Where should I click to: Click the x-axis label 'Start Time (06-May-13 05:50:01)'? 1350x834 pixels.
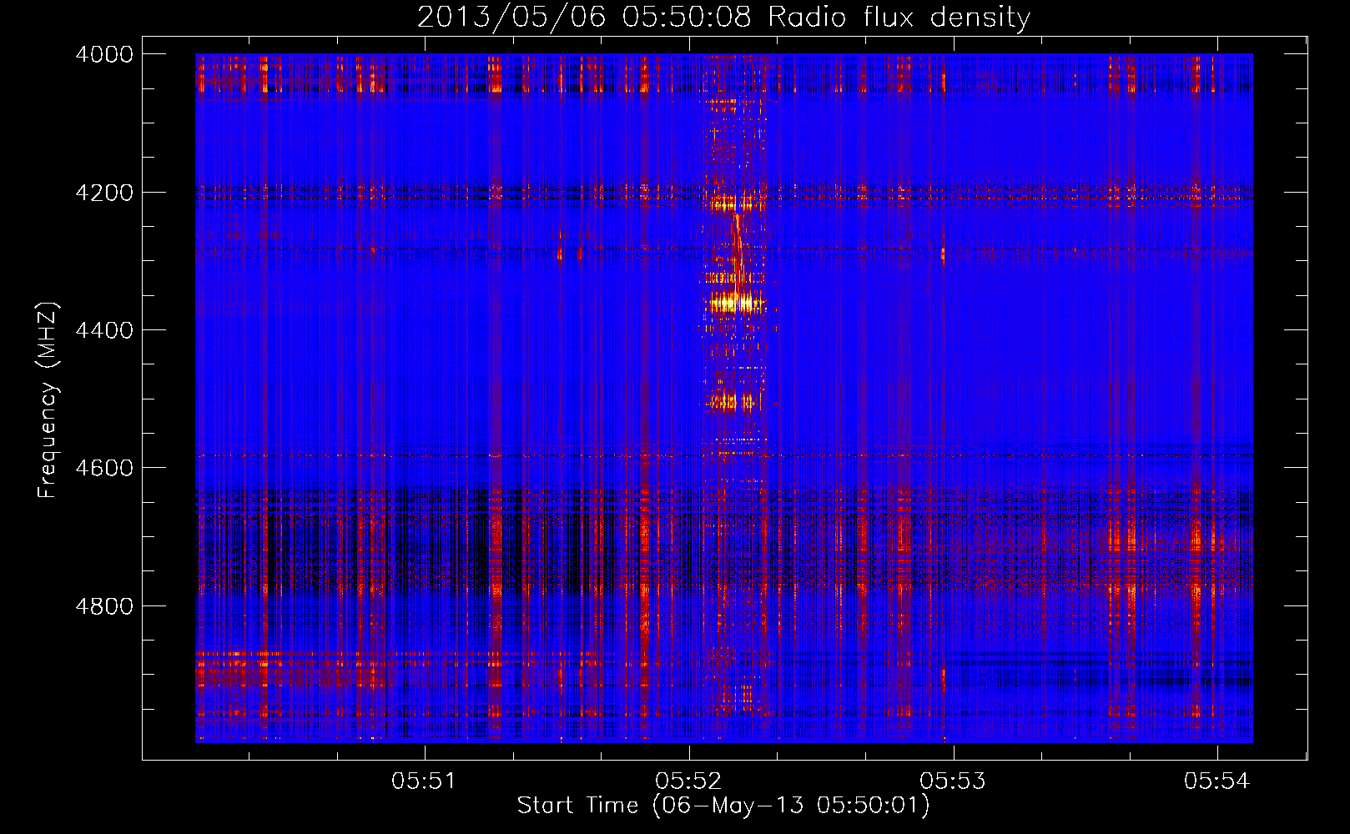[x=723, y=806]
